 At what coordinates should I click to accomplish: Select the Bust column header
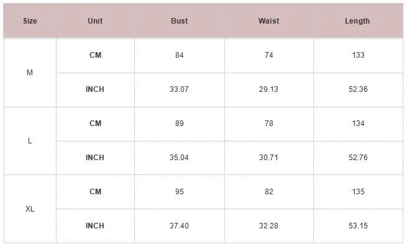click(x=180, y=20)
